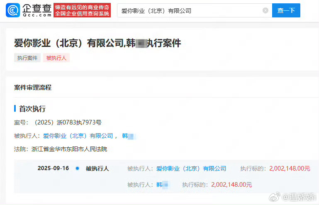Open 爱你影业 link in 2025-09-16 timeline row
Viewport: 319px width, 205px height.
tap(191, 168)
